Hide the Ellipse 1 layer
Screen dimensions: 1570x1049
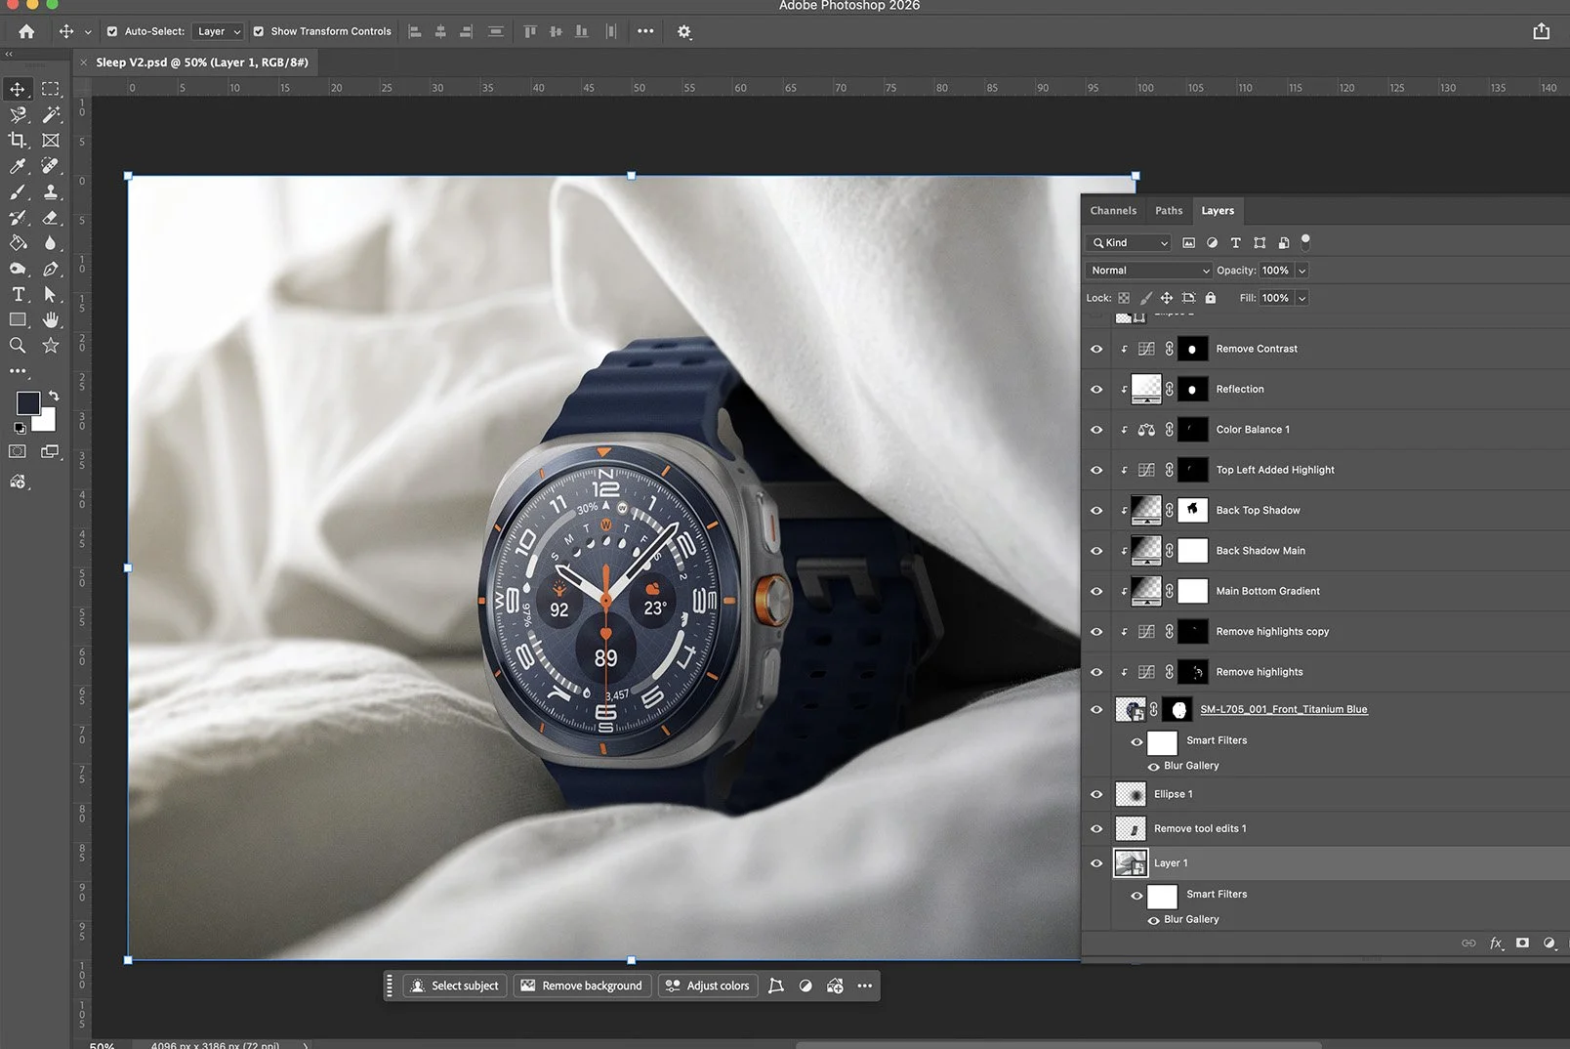pos(1096,794)
